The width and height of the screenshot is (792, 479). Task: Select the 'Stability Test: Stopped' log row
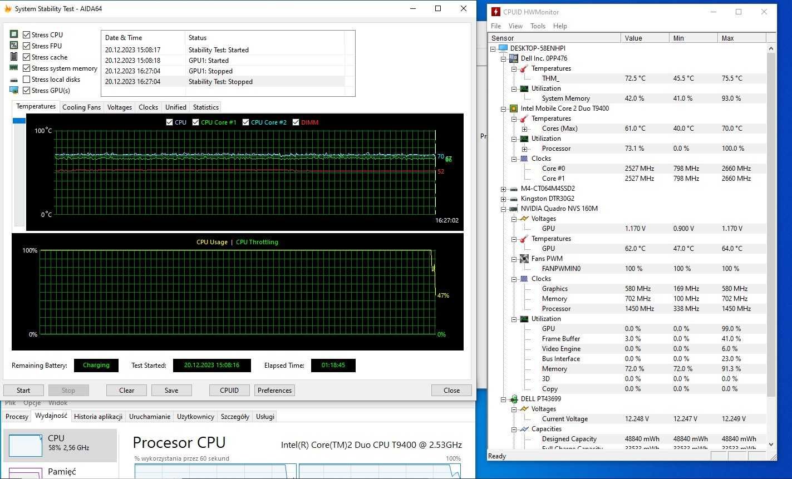coord(223,82)
